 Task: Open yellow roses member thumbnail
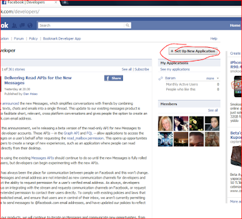click(197, 124)
